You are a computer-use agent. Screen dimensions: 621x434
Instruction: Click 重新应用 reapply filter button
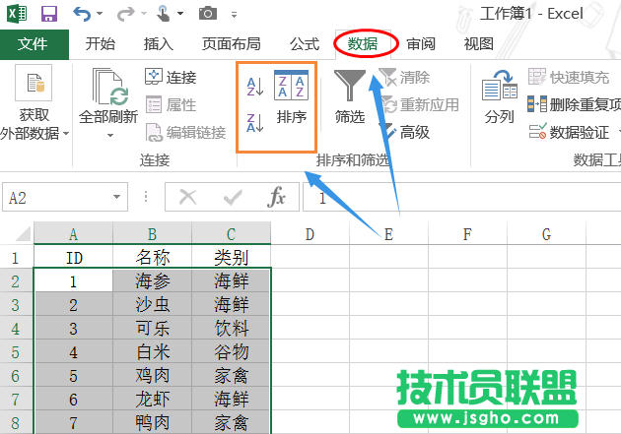coord(420,104)
